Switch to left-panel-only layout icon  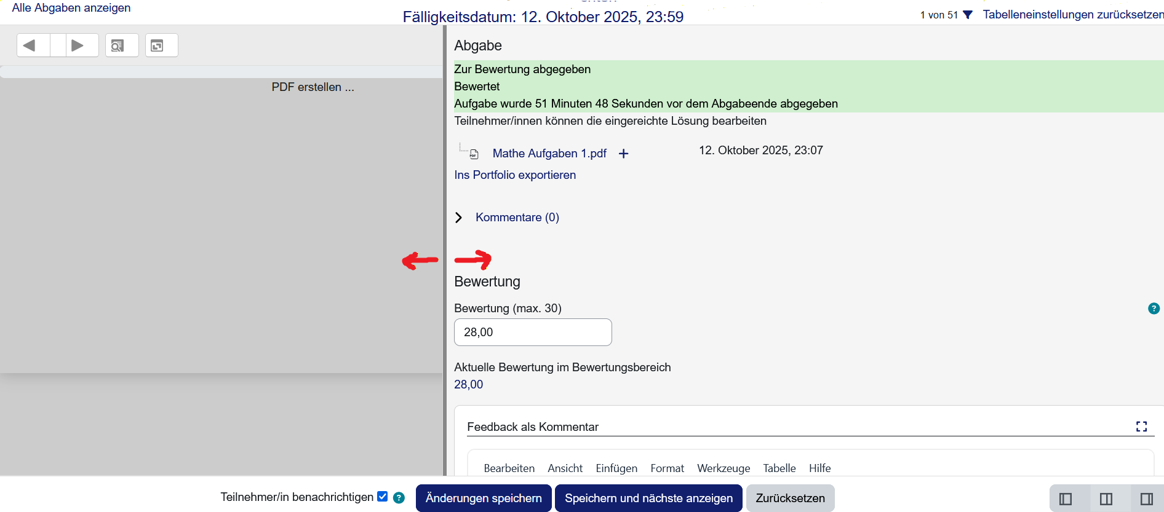pyautogui.click(x=1066, y=498)
